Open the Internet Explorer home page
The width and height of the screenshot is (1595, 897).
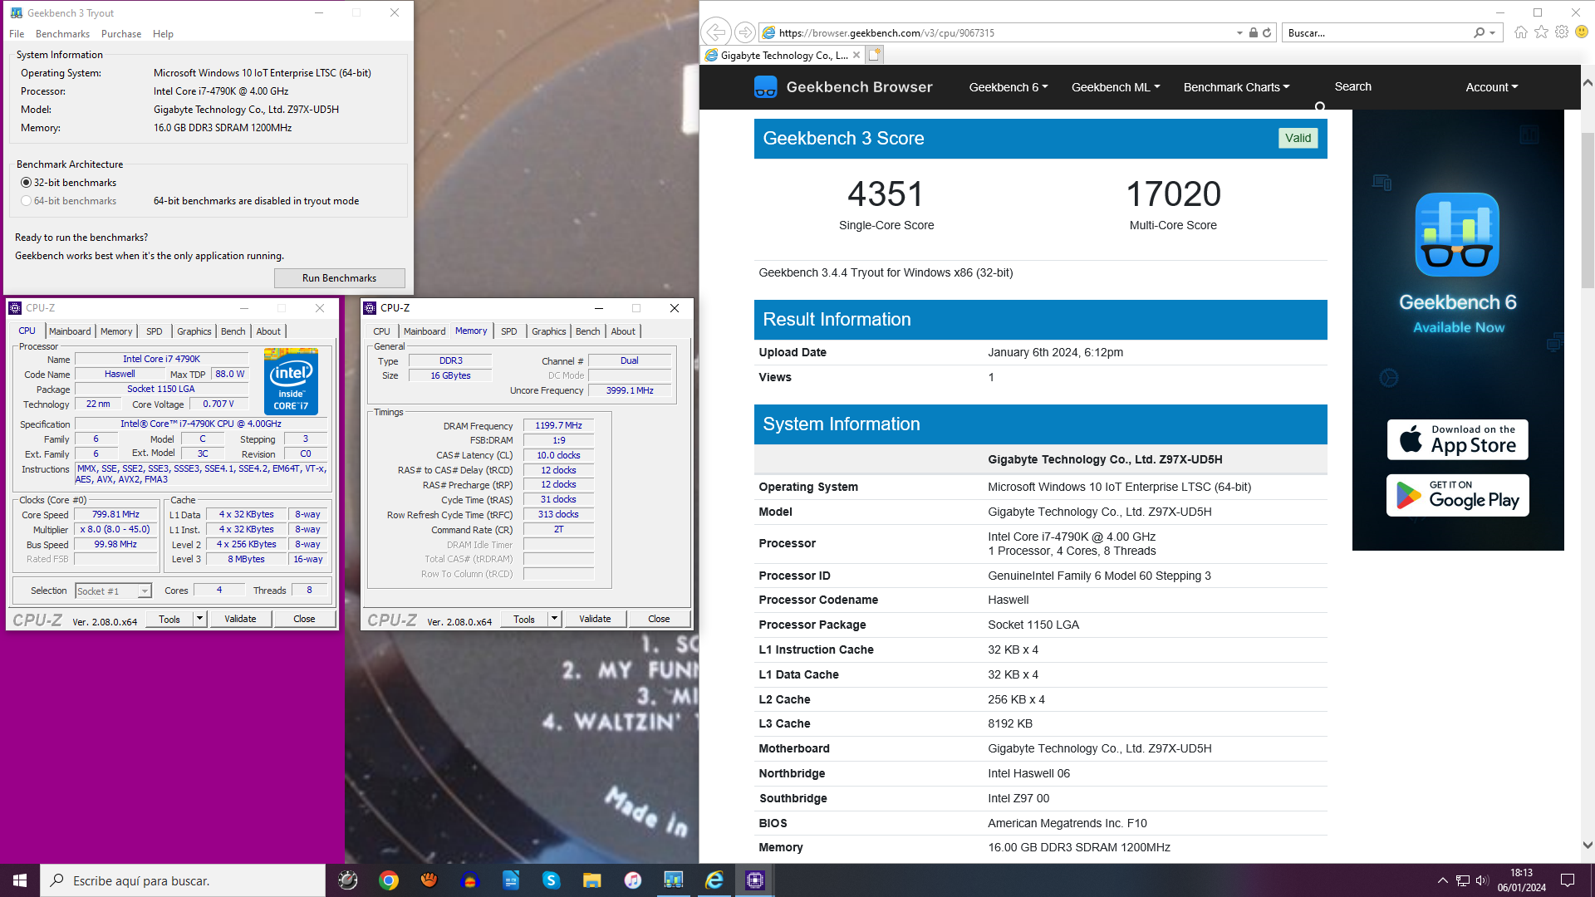[1520, 32]
